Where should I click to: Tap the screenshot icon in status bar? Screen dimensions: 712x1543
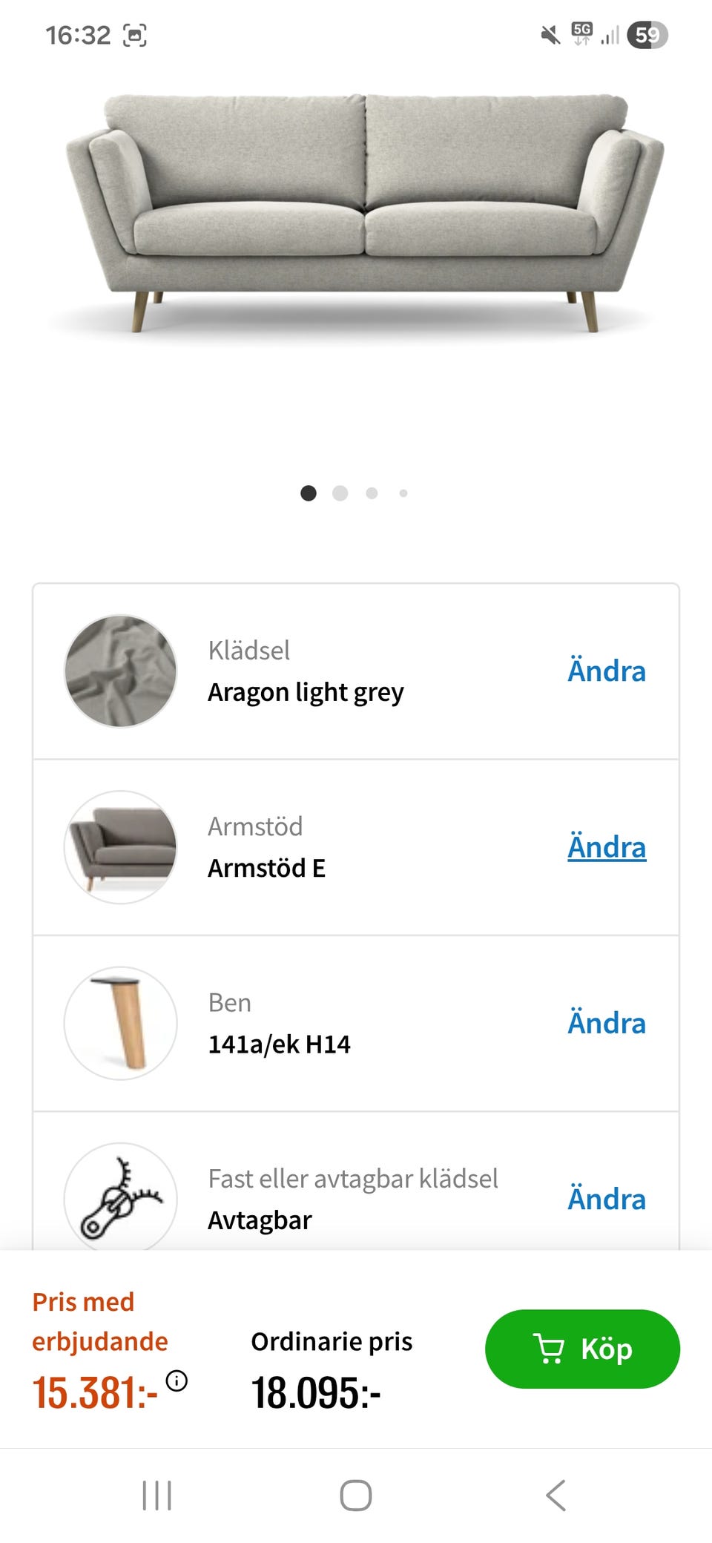pyautogui.click(x=134, y=35)
